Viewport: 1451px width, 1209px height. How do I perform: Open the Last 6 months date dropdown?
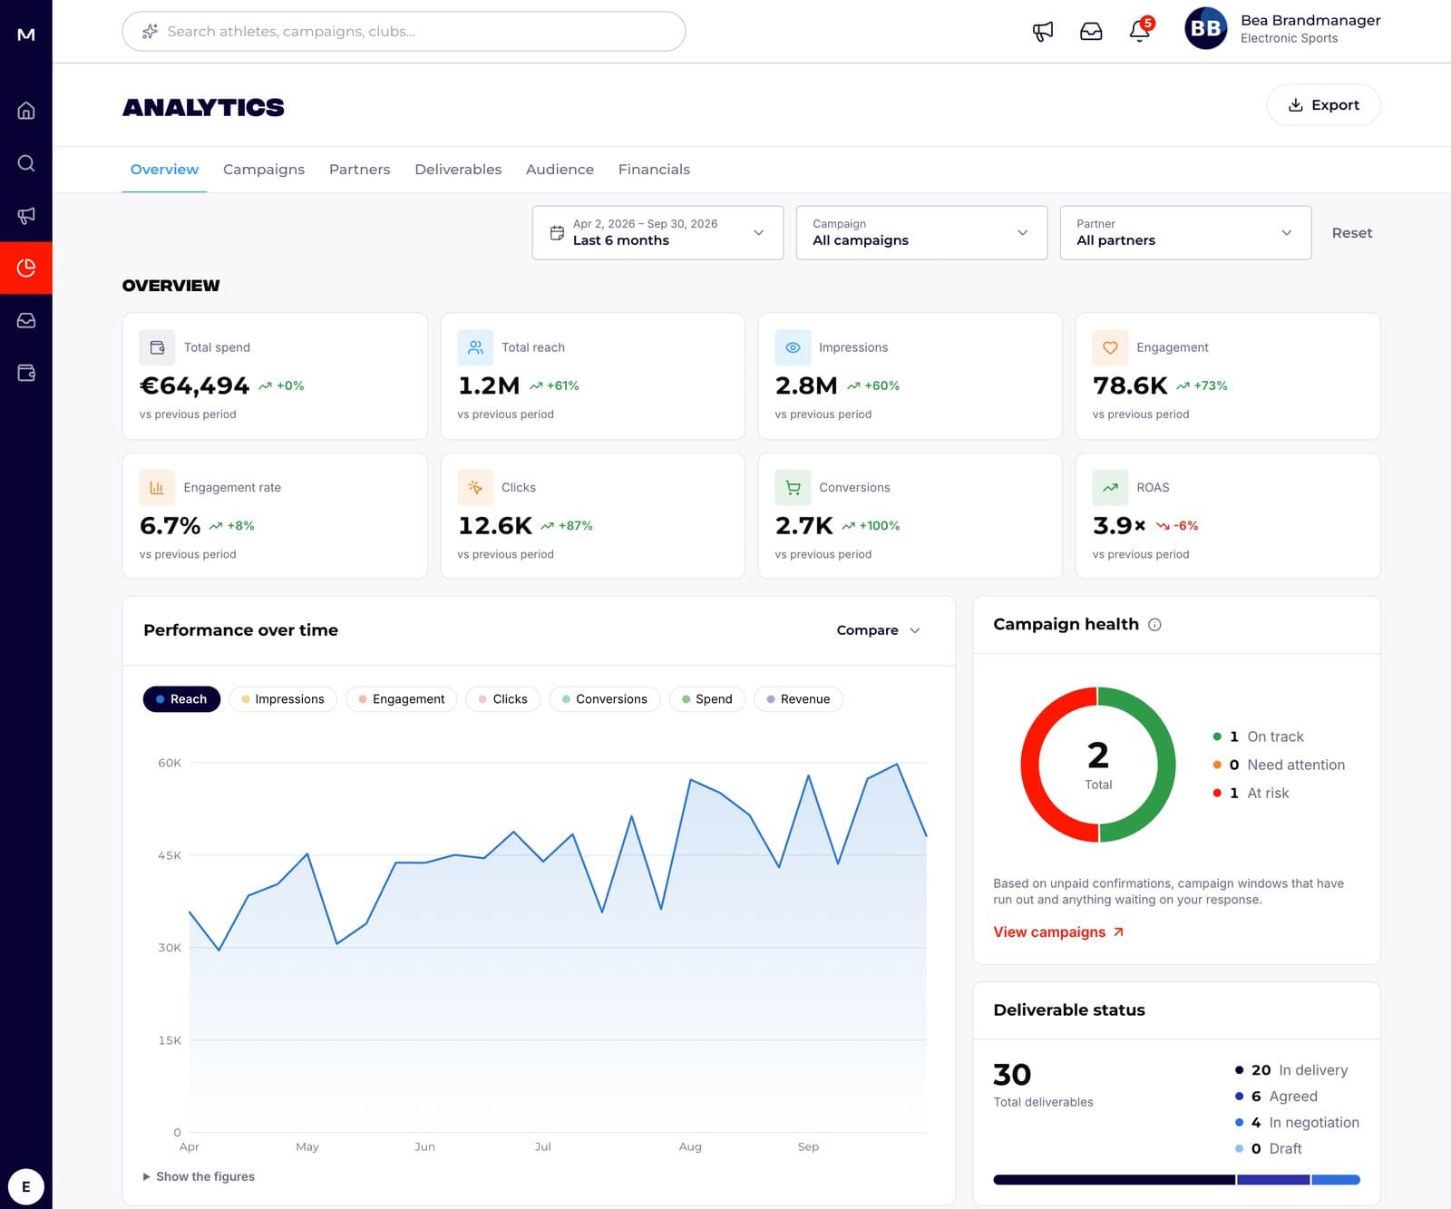[x=657, y=233]
